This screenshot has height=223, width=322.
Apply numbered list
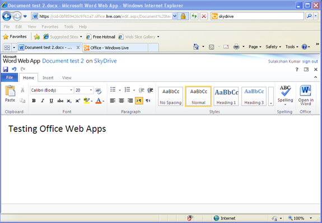[x=127, y=89]
